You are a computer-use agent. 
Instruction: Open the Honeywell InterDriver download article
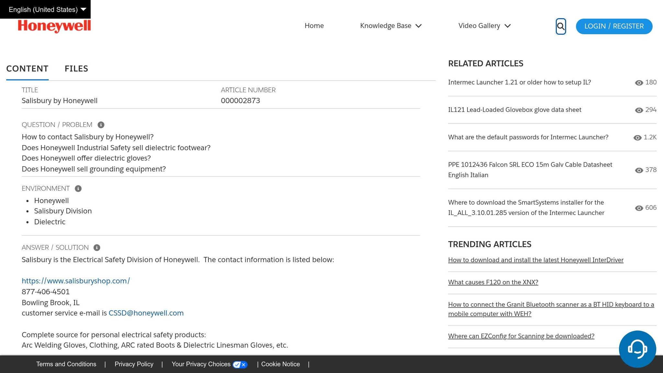535,260
